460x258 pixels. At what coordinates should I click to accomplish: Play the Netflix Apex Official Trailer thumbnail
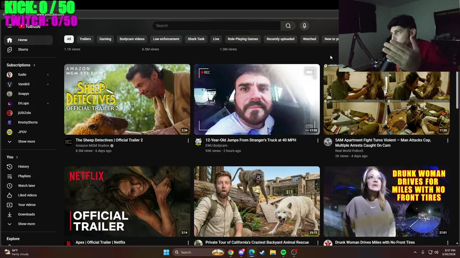point(127,201)
